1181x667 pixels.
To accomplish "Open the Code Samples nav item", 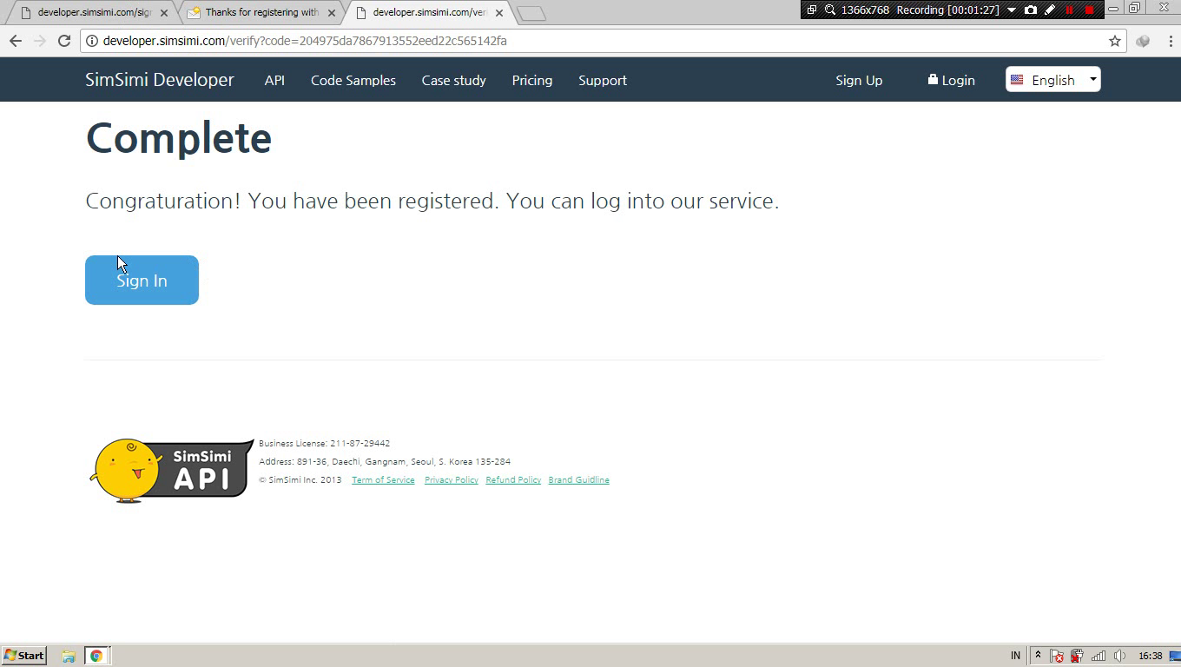I will coord(353,80).
